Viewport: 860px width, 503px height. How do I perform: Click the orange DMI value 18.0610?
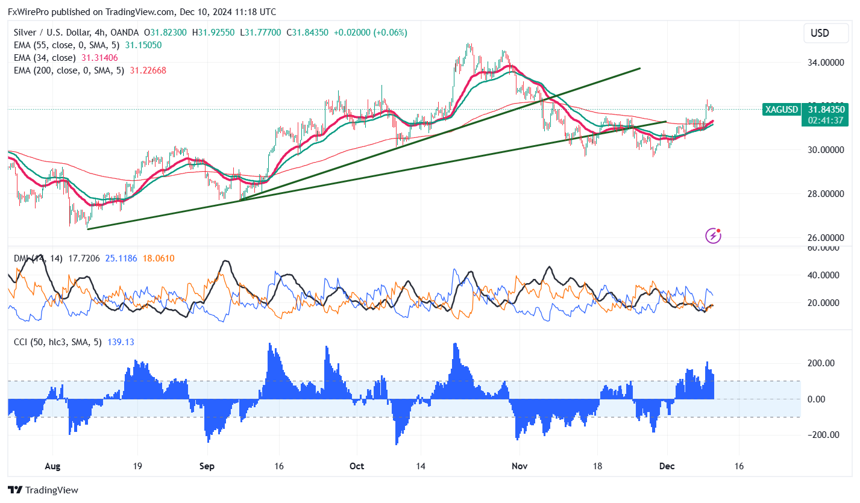coord(159,258)
